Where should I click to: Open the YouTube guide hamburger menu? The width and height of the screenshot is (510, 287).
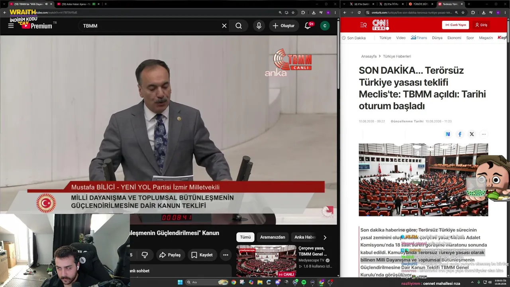pyautogui.click(x=11, y=26)
